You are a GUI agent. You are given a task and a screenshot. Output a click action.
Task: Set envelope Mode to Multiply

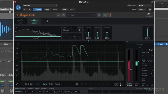tap(150, 61)
